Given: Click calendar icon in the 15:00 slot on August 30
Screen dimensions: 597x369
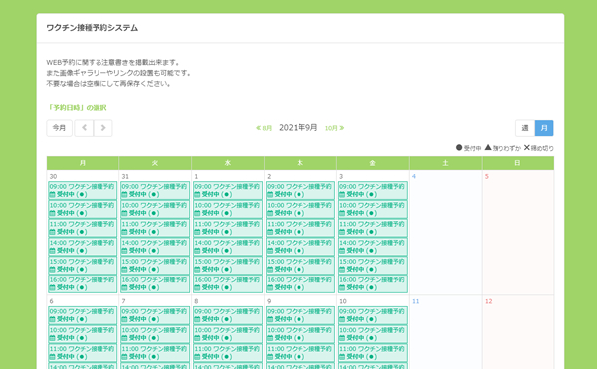Looking at the screenshot, I should (52, 269).
